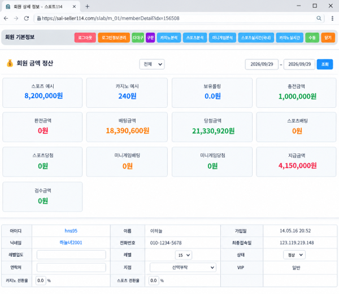Click the green 수동 button
Screen dimensions: 339x294
coord(312,38)
